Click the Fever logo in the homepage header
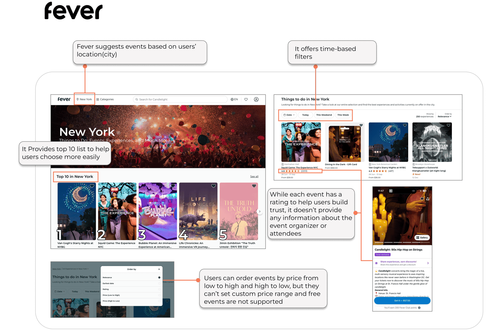 pos(64,99)
